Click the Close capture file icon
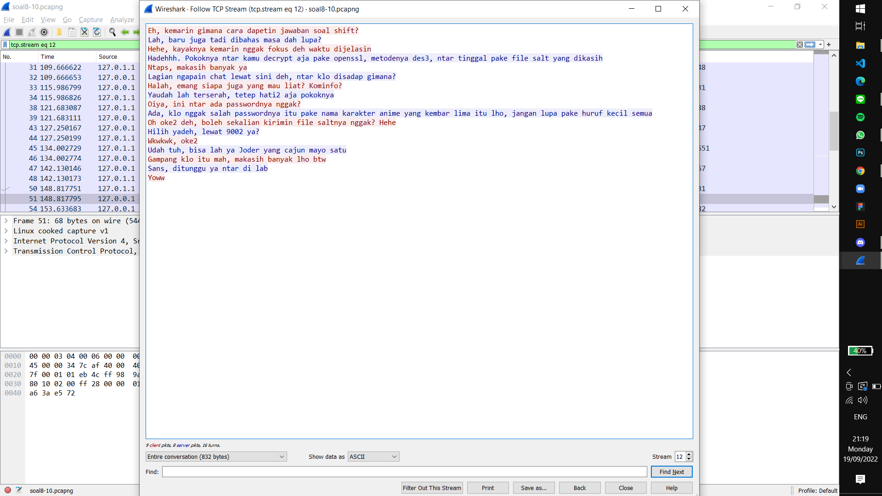This screenshot has height=496, width=882. 85,32
